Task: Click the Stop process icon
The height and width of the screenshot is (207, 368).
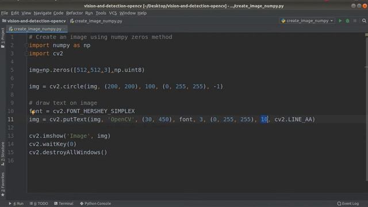Action: pyautogui.click(x=355, y=21)
